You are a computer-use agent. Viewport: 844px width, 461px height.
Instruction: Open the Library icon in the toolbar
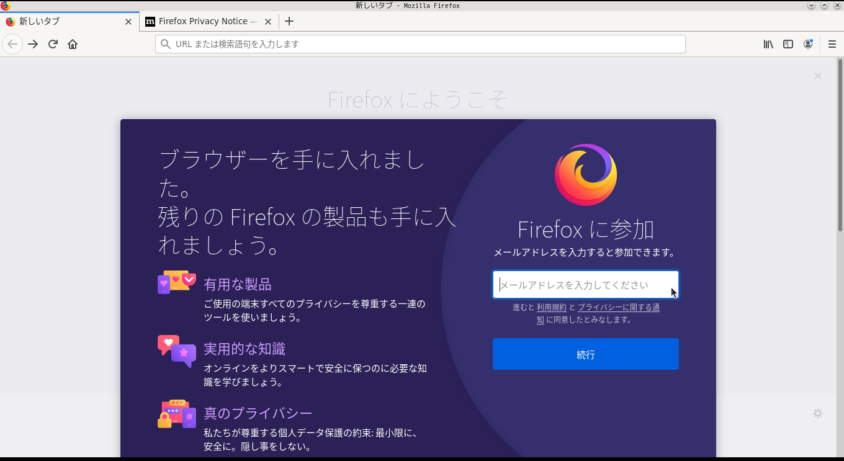point(768,44)
